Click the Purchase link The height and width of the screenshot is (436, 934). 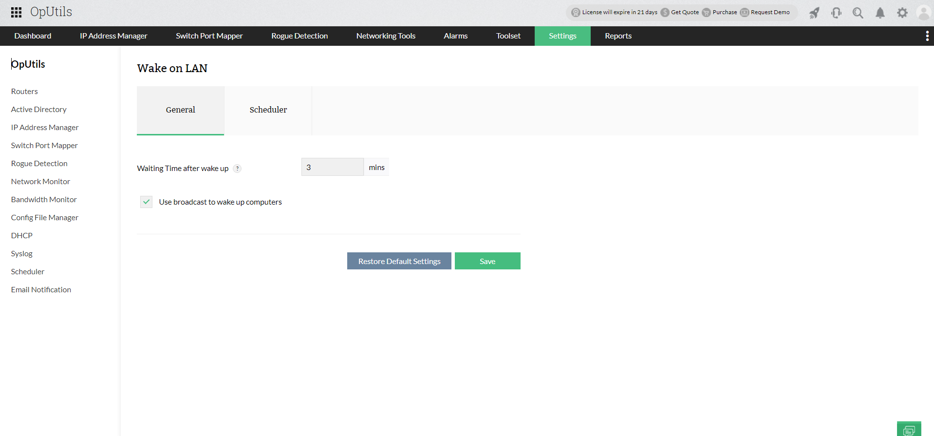pos(725,12)
